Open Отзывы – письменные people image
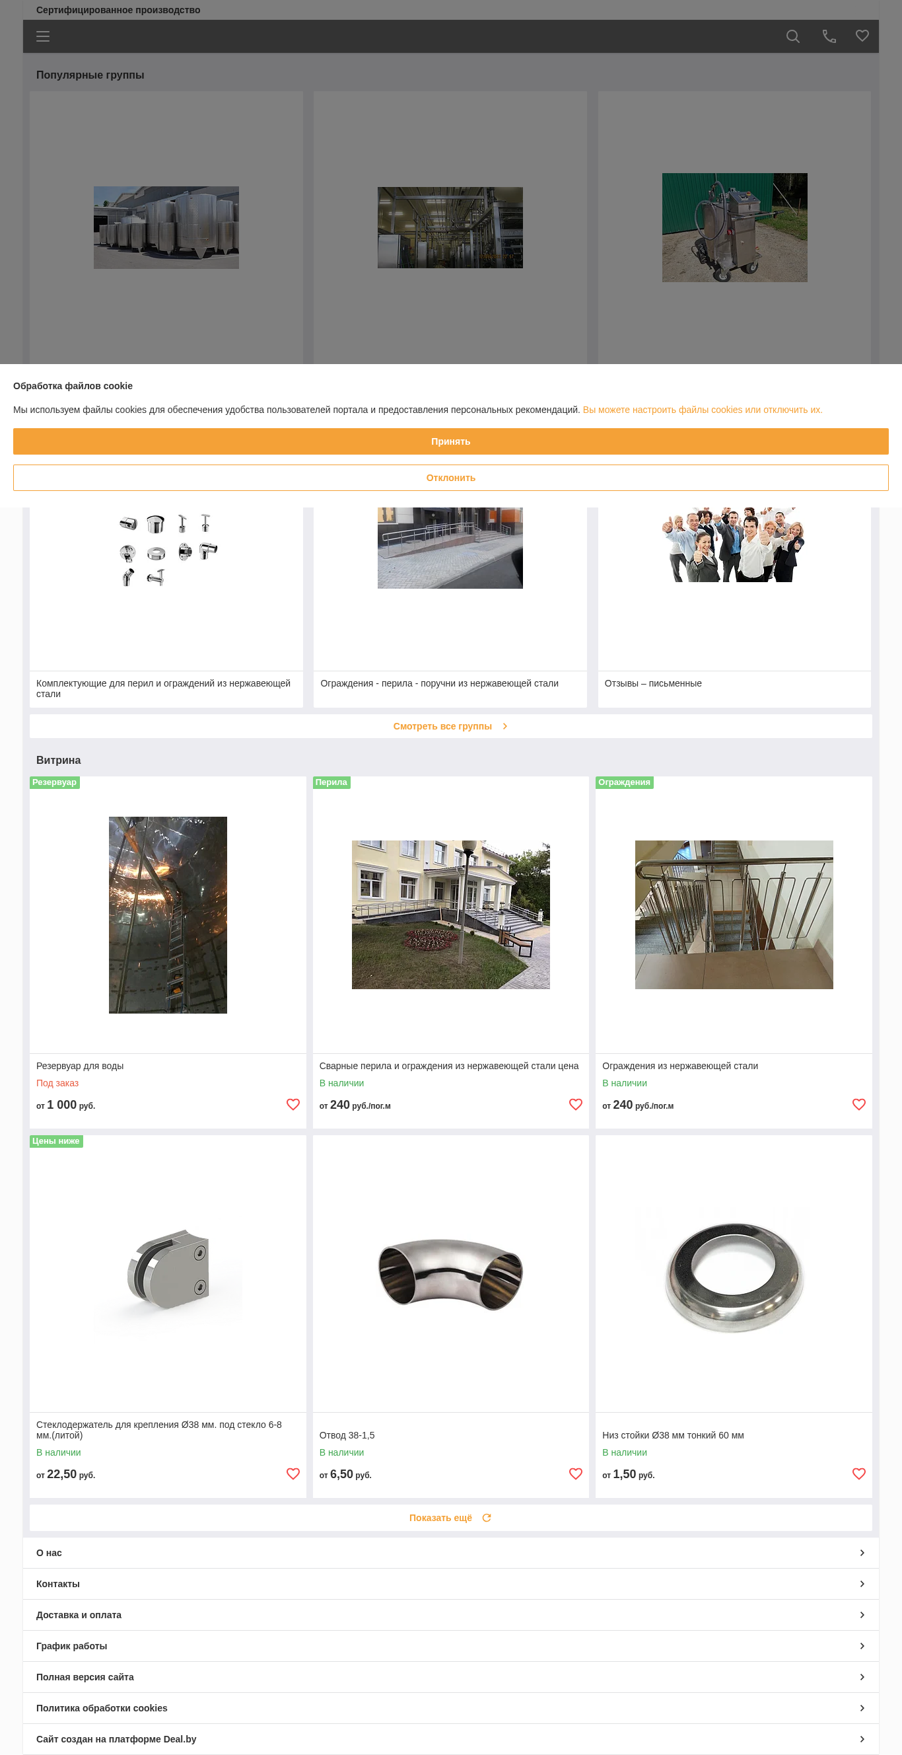Image resolution: width=902 pixels, height=1755 pixels. pos(734,545)
